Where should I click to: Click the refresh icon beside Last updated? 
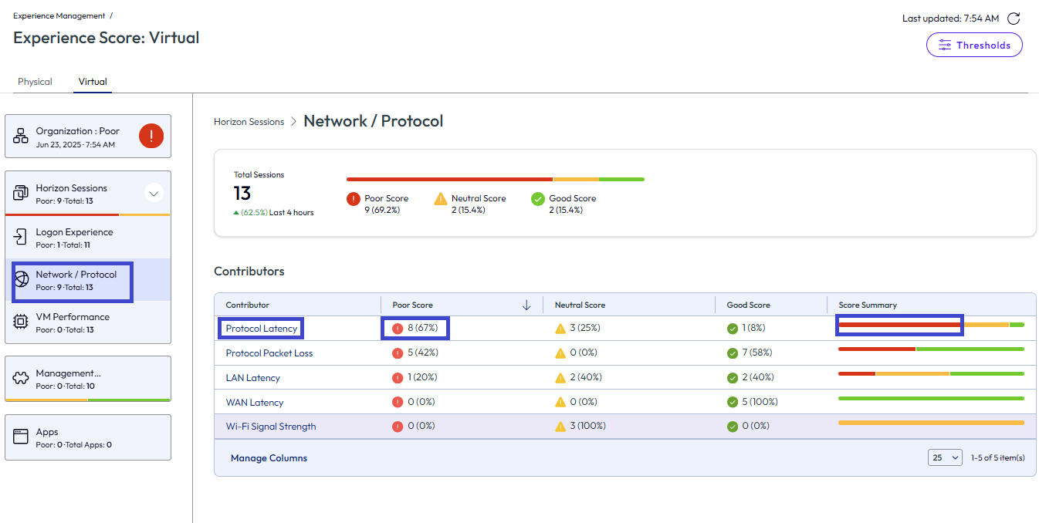1014,19
